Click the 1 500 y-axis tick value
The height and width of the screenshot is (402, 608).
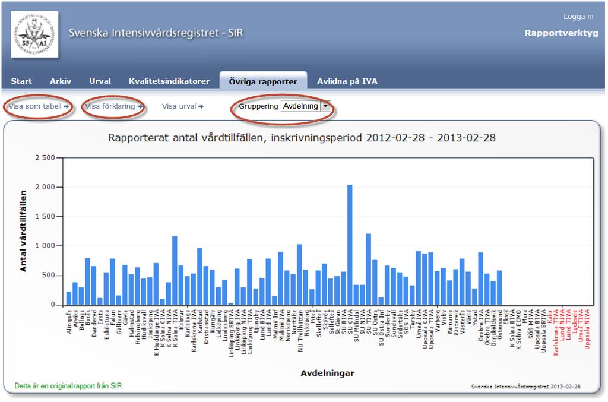pos(45,216)
